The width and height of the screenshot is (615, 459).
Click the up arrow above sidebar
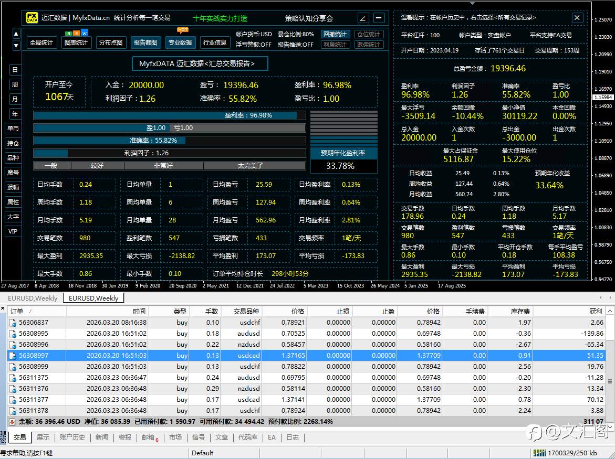[x=16, y=34]
